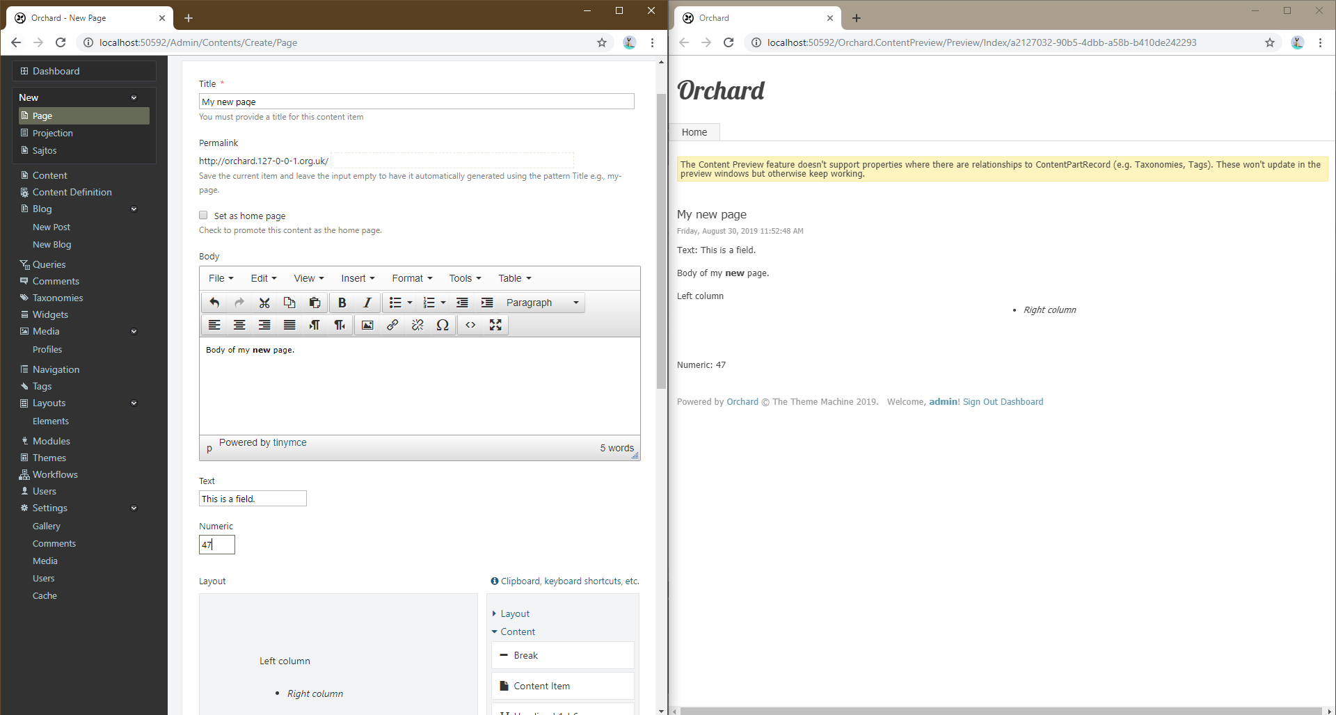Image resolution: width=1336 pixels, height=715 pixels.
Task: Click into the Title input field
Action: pyautogui.click(x=417, y=102)
